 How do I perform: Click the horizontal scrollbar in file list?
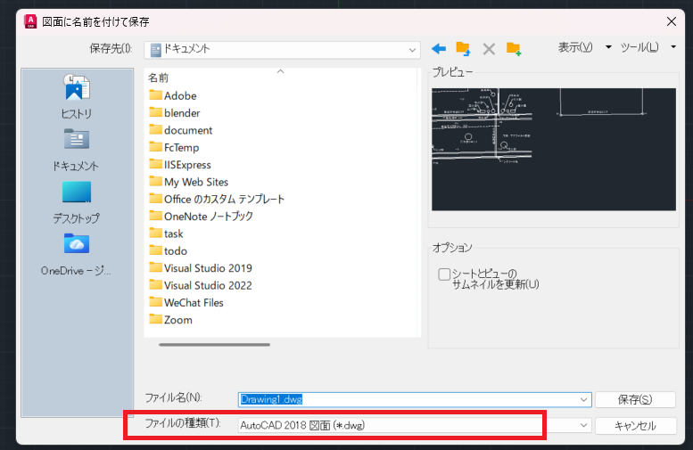214,344
